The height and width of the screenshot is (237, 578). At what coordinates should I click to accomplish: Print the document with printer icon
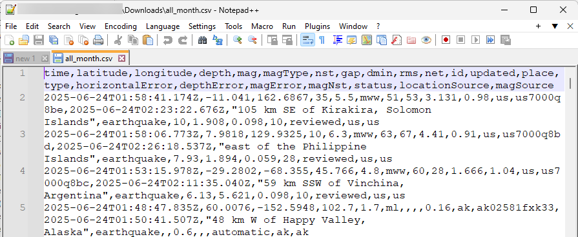point(98,40)
